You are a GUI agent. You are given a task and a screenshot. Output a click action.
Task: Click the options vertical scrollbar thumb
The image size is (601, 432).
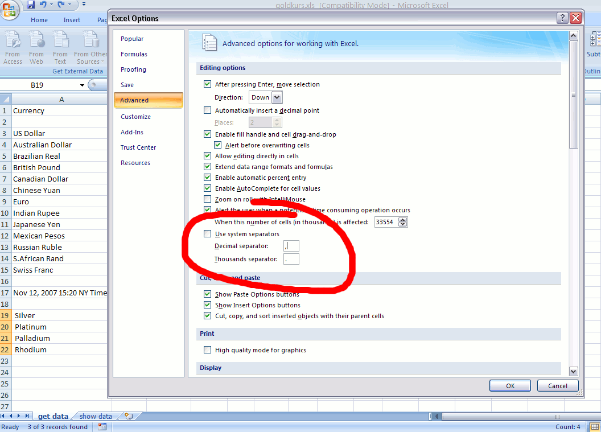click(x=574, y=94)
